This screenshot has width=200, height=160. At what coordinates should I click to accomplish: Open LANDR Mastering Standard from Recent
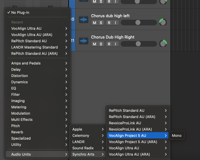pyautogui.click(x=37, y=47)
